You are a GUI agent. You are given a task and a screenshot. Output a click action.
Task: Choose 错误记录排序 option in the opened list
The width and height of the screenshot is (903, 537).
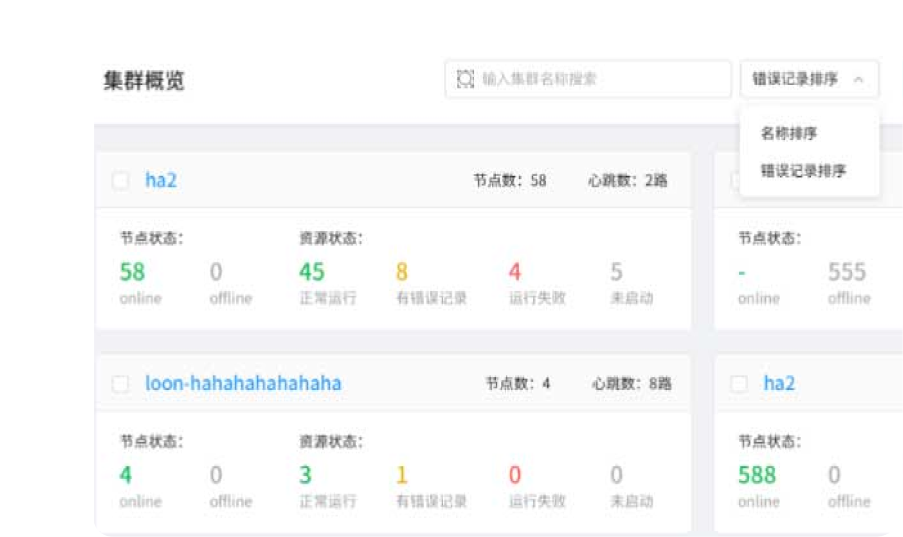pos(803,170)
